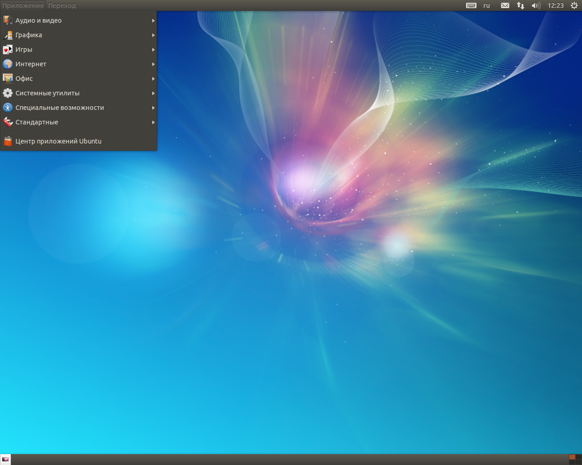Select the Специальные возможности menu label

click(x=60, y=108)
